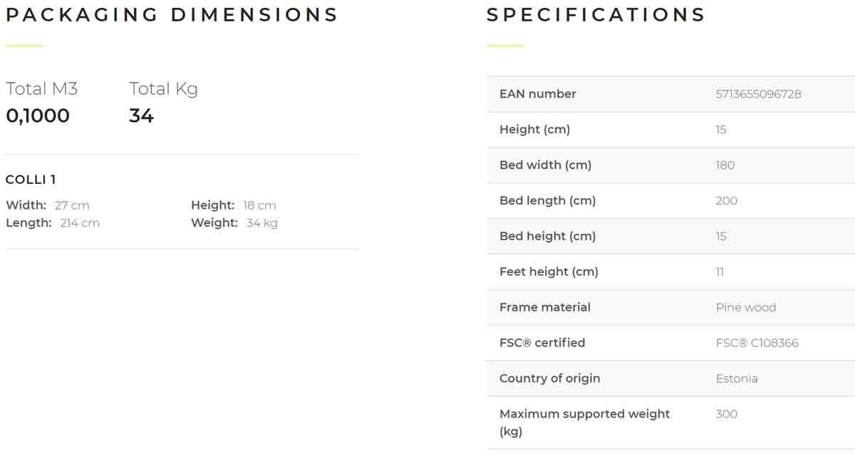Image resolution: width=855 pixels, height=454 pixels.
Task: Select the maximum supported weight value 300
Action: (726, 414)
